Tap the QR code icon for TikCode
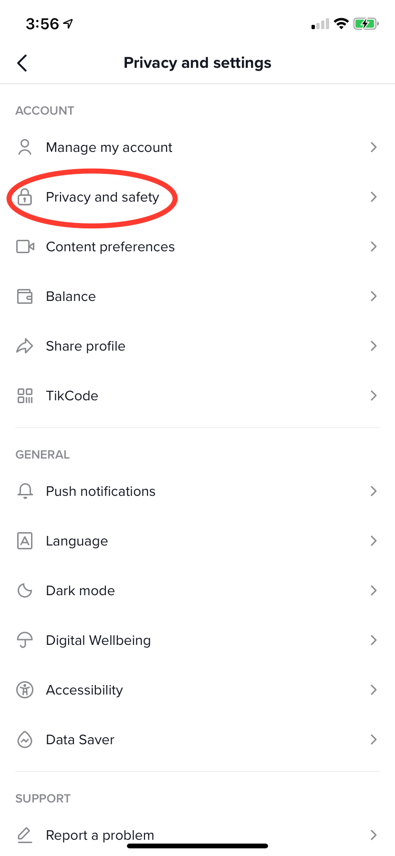Viewport: 395px width, 856px height. (25, 396)
